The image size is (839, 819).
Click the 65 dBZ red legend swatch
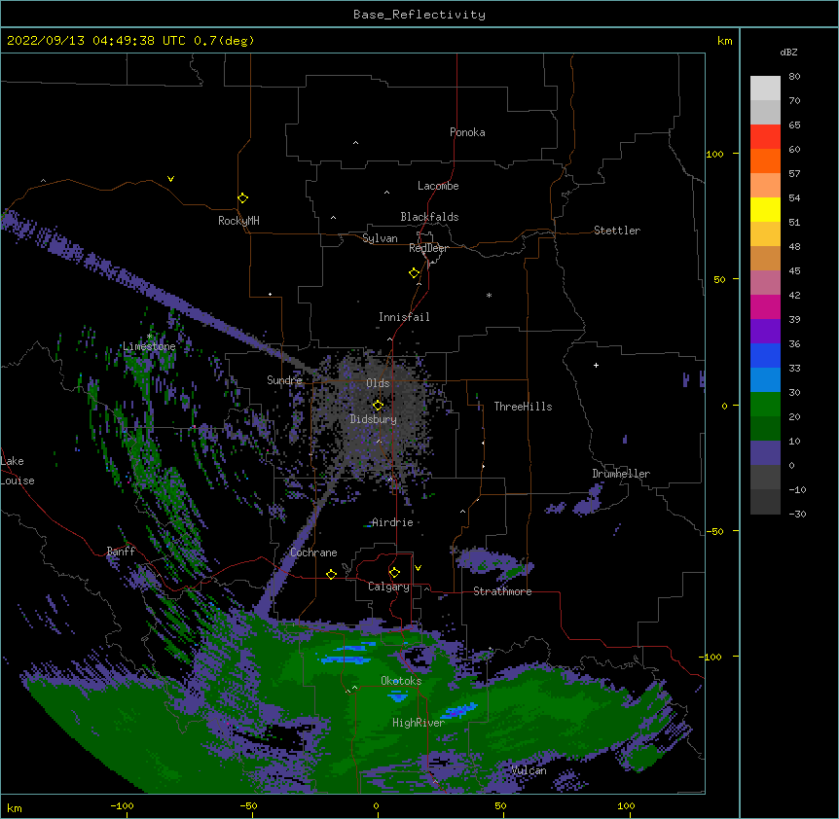[765, 137]
